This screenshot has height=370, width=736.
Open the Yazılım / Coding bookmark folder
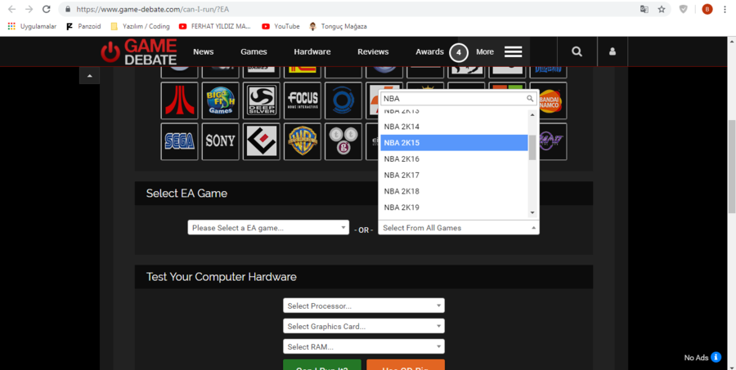(141, 26)
